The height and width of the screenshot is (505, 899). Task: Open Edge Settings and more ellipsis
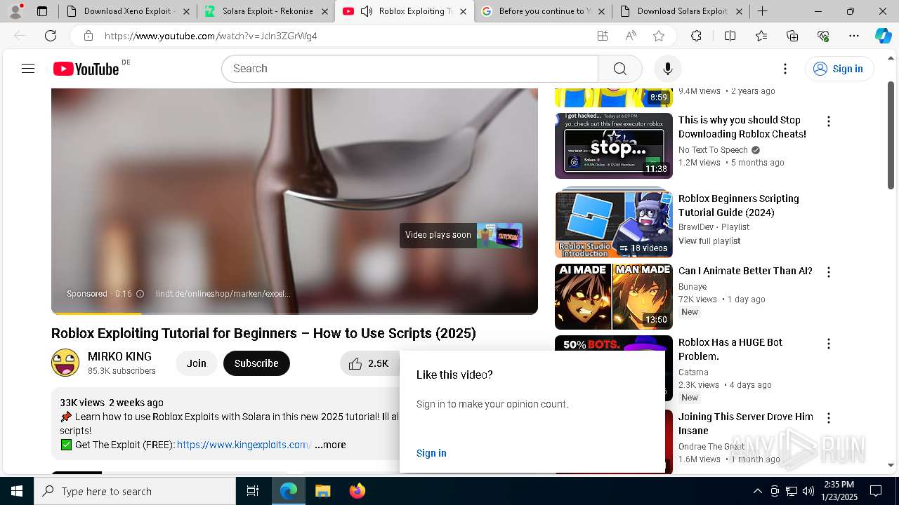(854, 36)
